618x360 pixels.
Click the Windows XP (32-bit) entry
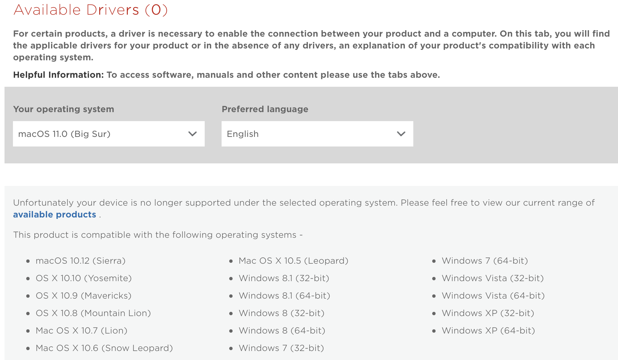(488, 313)
